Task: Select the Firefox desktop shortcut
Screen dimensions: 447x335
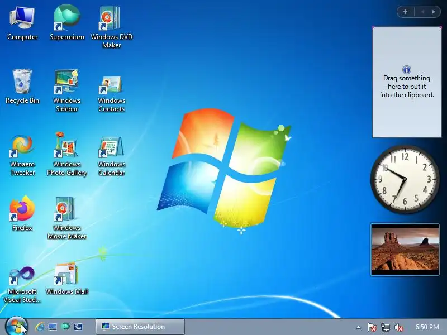Action: pyautogui.click(x=22, y=213)
